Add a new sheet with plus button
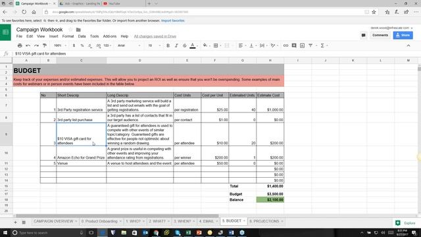421x237 pixels. click(15, 223)
